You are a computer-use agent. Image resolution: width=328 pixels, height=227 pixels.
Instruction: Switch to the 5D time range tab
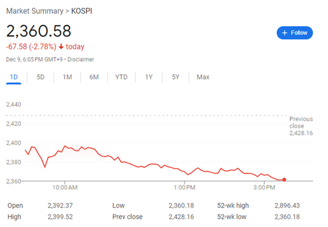(x=41, y=77)
